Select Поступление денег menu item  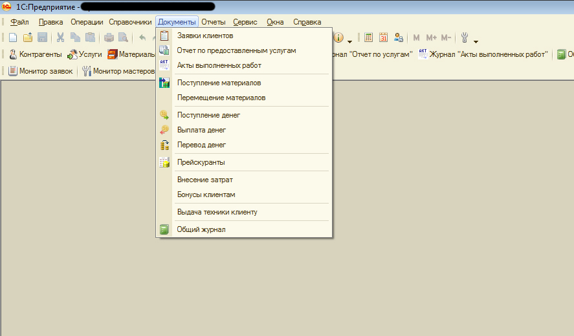(208, 115)
